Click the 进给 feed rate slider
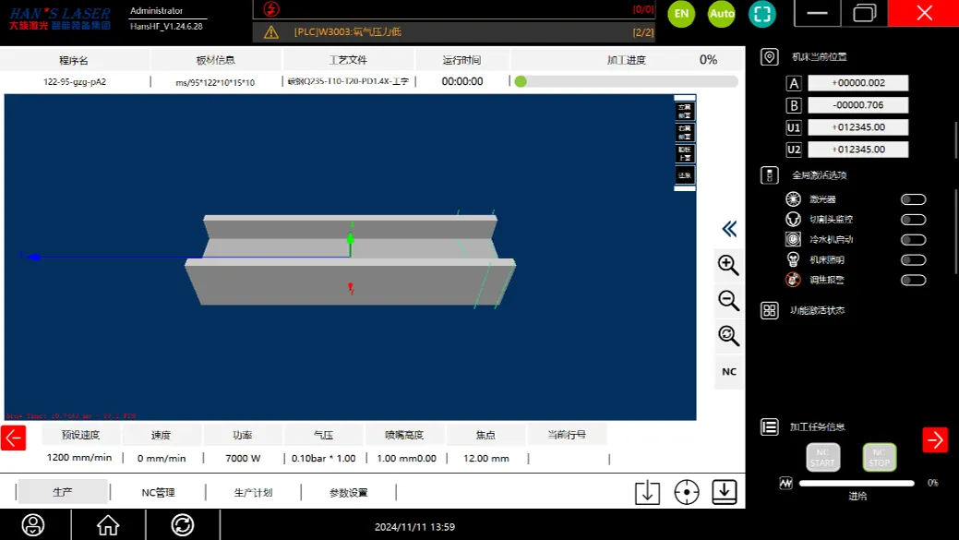The width and height of the screenshot is (959, 540). (x=857, y=483)
